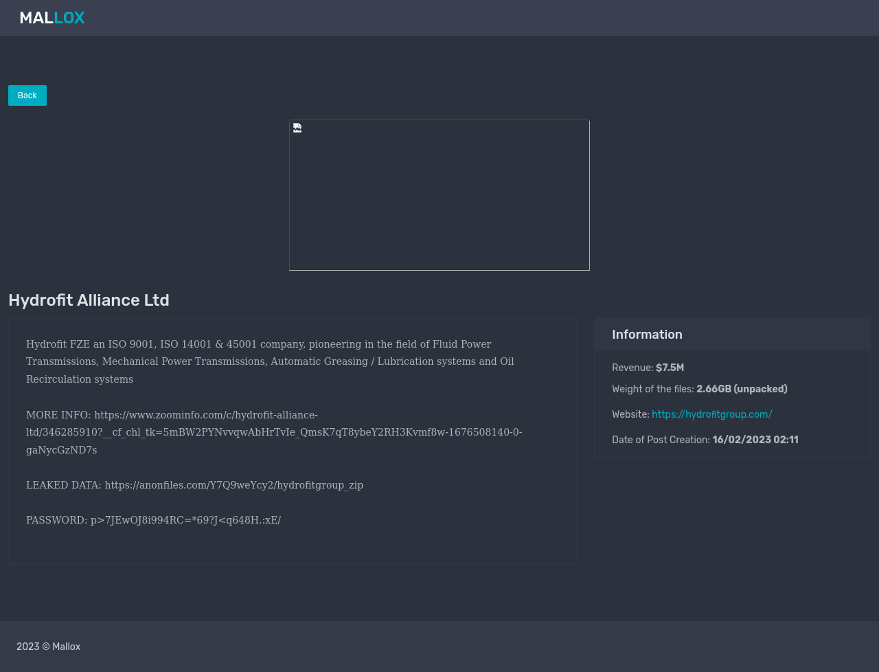The width and height of the screenshot is (879, 672).
Task: Click the Back button
Action: point(27,96)
